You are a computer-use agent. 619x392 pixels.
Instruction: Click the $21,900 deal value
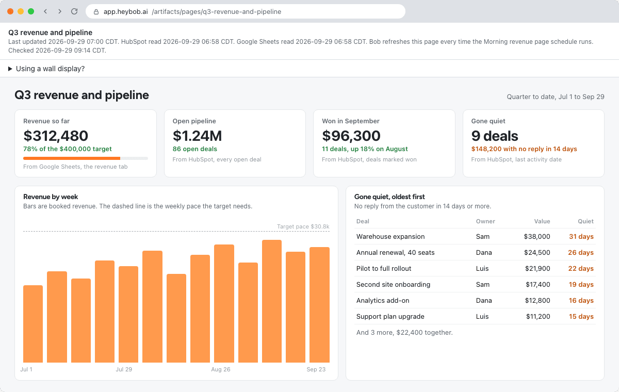[x=537, y=268]
